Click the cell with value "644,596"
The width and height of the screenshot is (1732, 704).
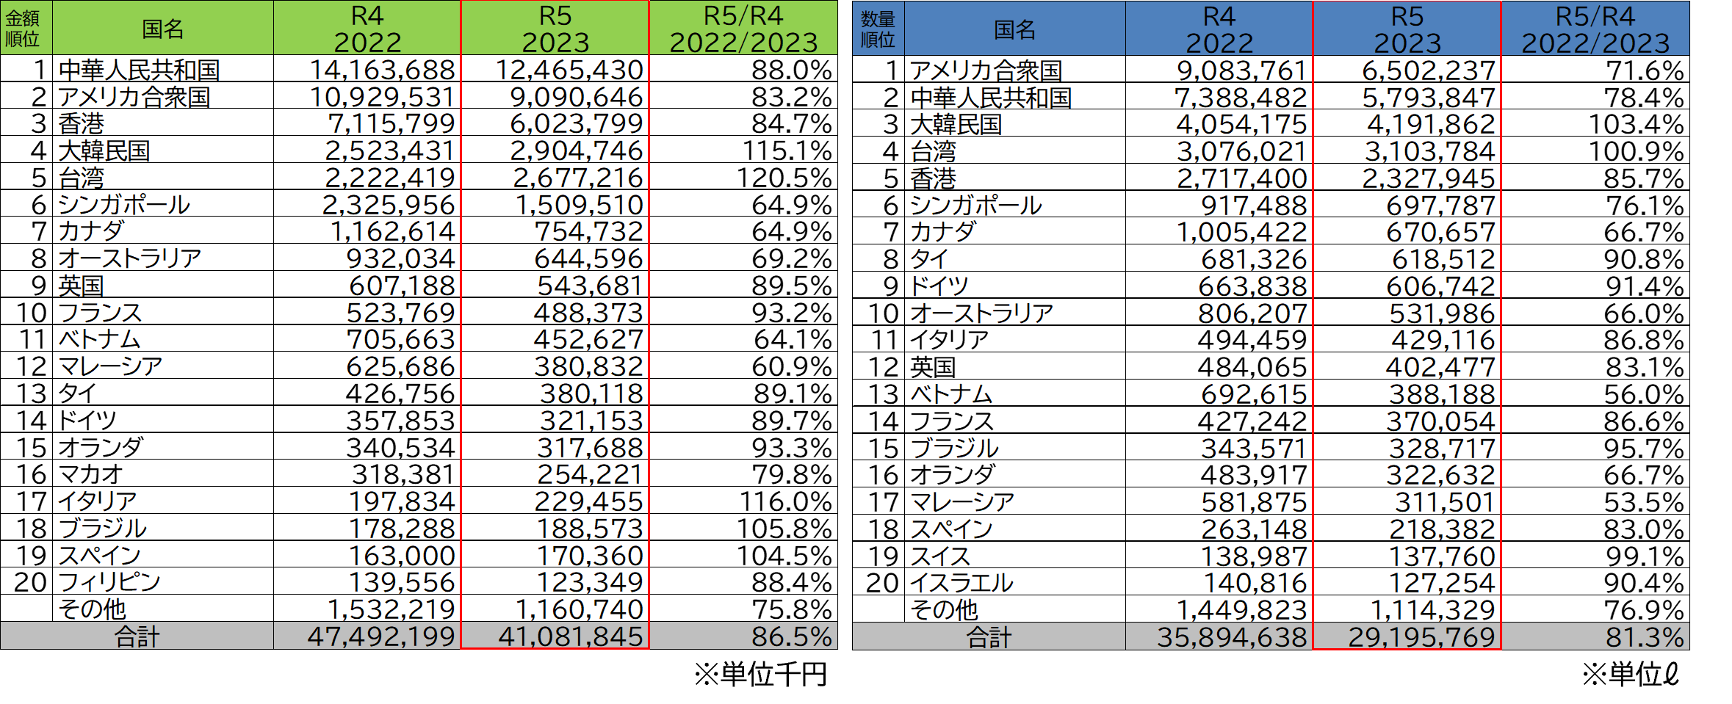tap(555, 258)
